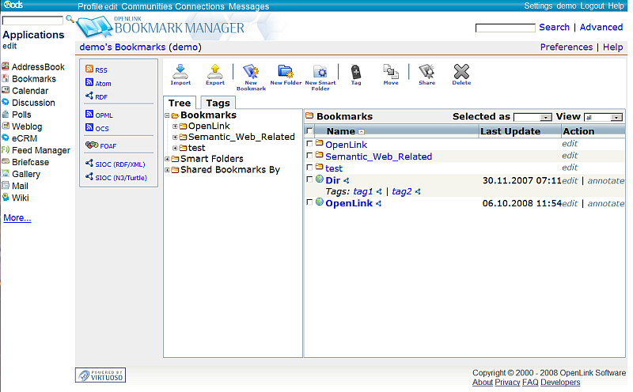The width and height of the screenshot is (633, 392).
Task: Click the Tag toolbar icon
Action: tap(356, 73)
